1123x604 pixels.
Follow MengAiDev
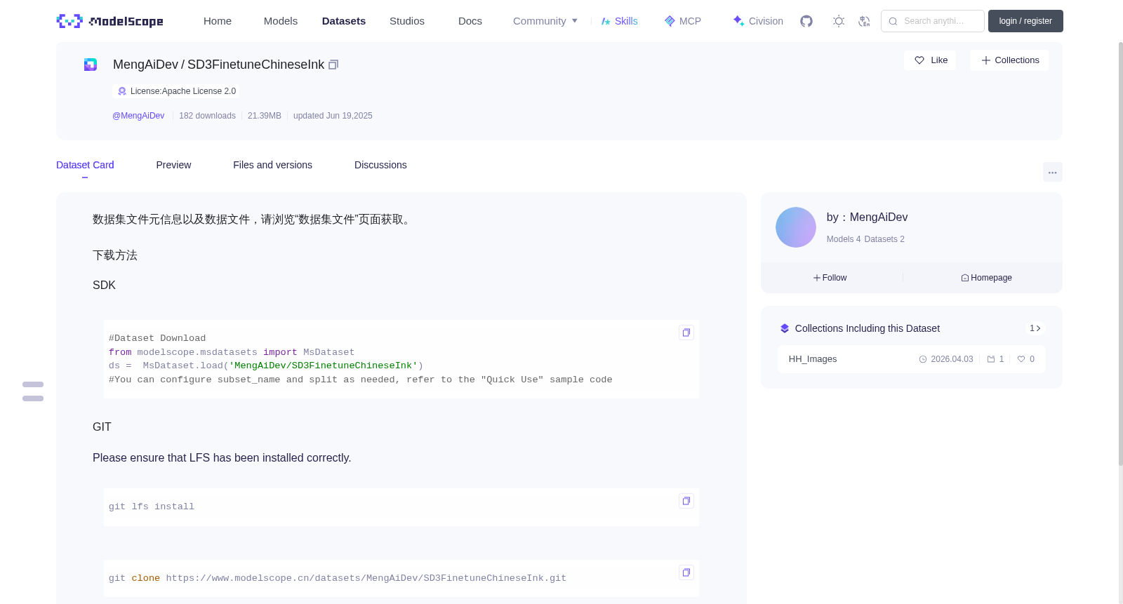pos(830,278)
